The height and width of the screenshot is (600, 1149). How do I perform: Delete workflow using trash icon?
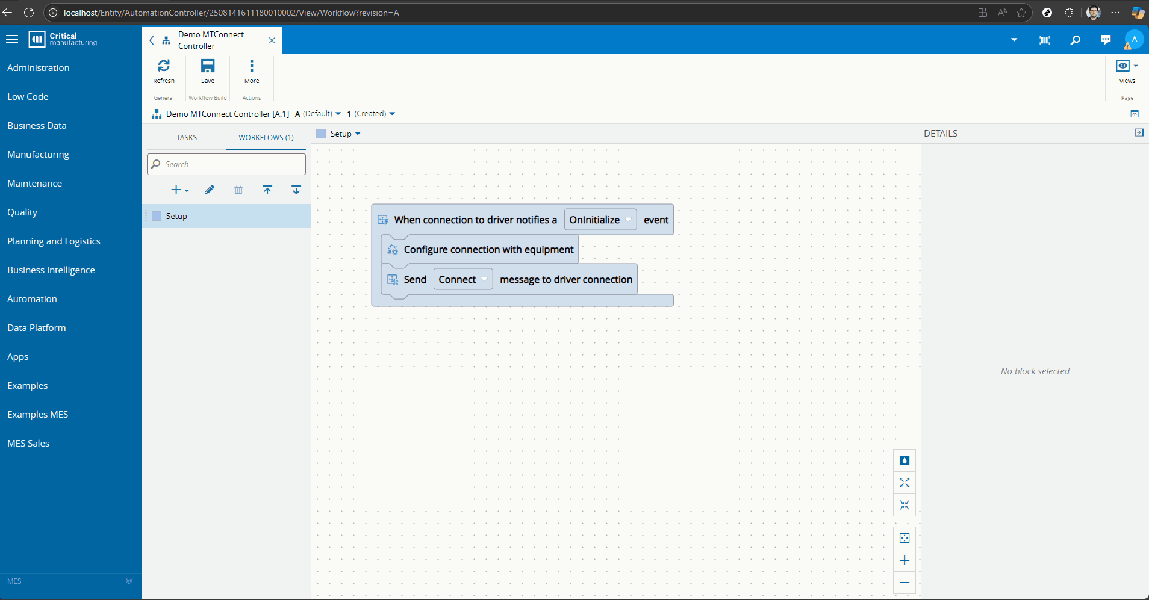click(238, 190)
